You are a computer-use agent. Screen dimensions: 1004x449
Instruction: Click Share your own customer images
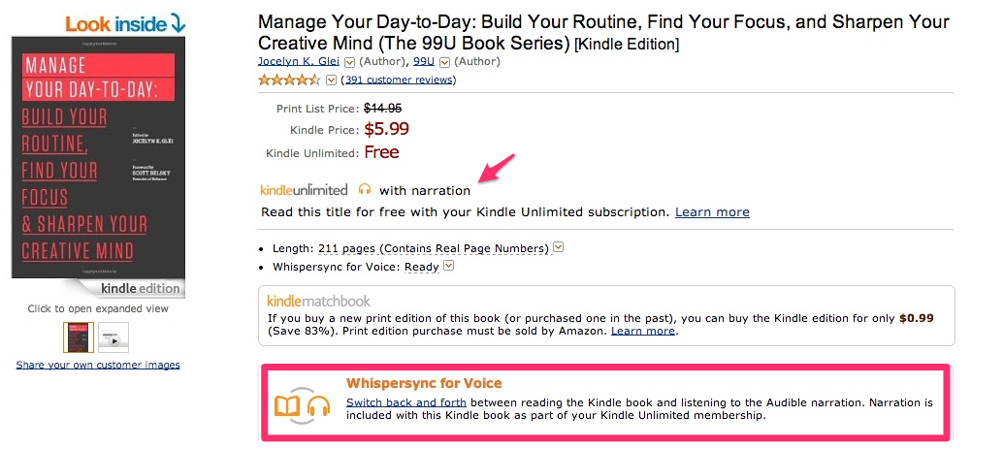point(98,365)
